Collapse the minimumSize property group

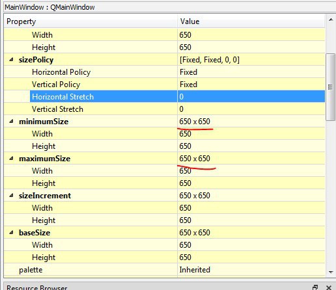click(11, 121)
